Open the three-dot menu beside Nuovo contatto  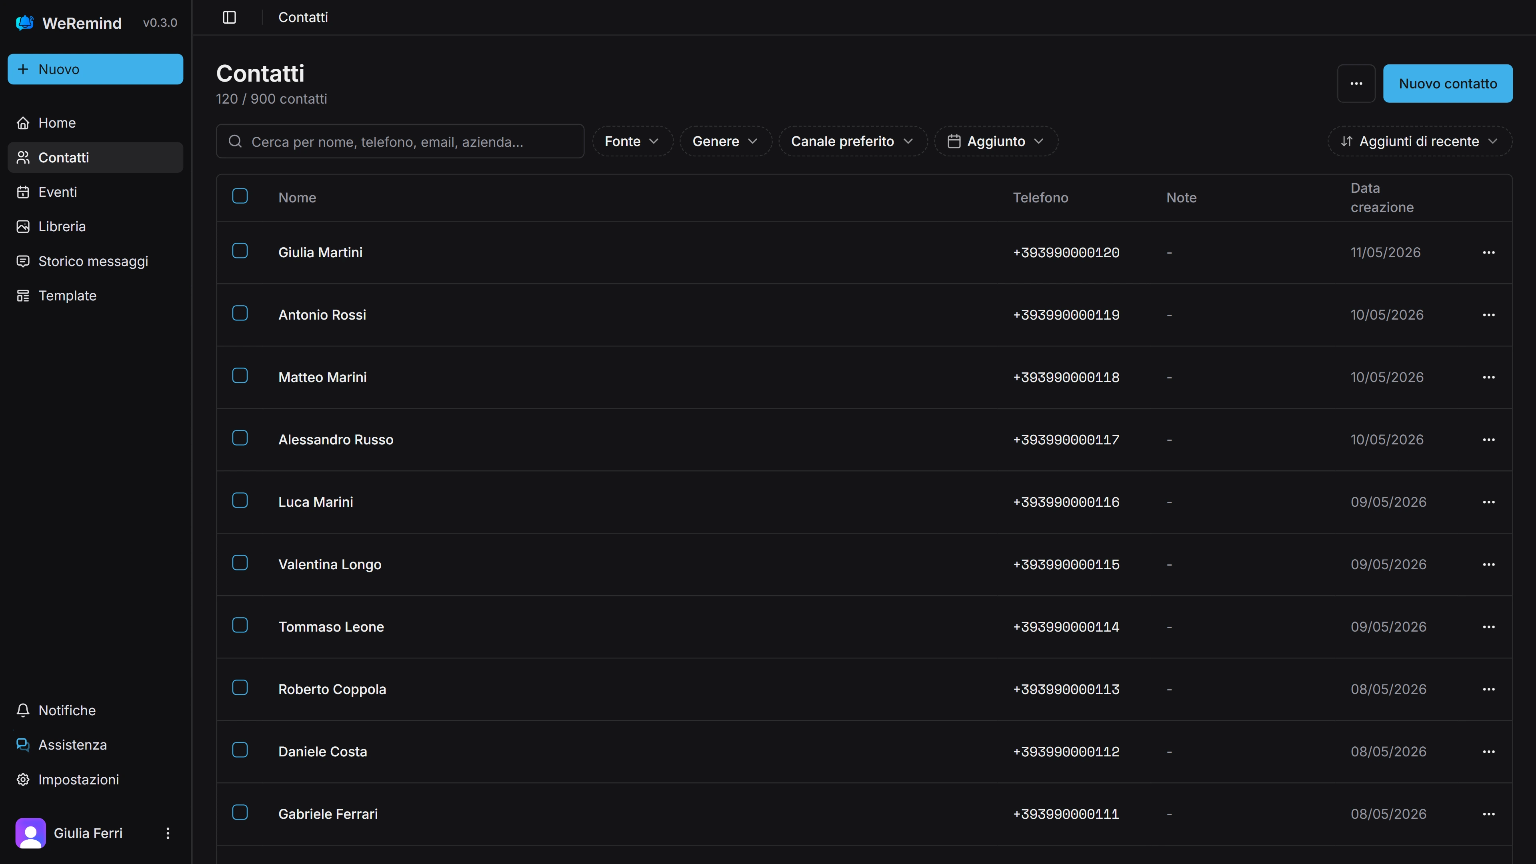pos(1356,84)
